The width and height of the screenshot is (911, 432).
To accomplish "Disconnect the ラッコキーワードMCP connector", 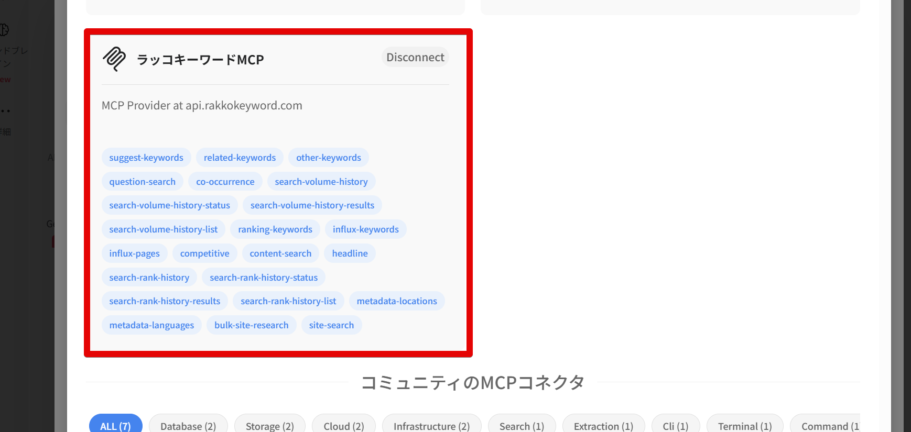I will point(415,57).
